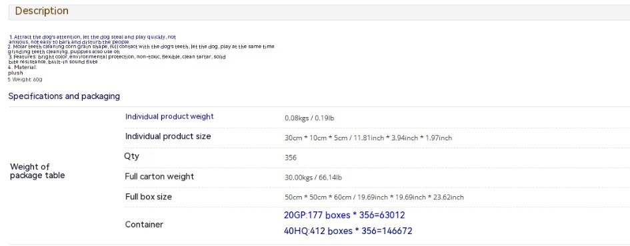Click the Features bright color description line
This screenshot has width=630, height=246.
point(117,59)
